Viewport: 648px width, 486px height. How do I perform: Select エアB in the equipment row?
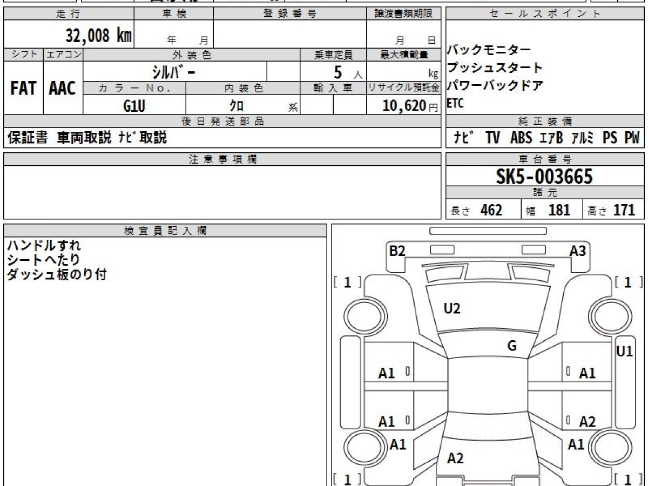[551, 138]
